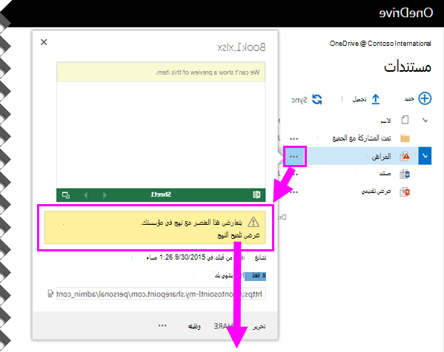Click the shared-with فقط link
This screenshot has height=352, width=444.
[x=256, y=275]
